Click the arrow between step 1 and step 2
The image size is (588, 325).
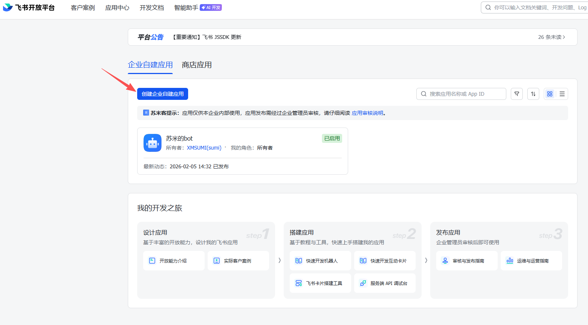280,260
